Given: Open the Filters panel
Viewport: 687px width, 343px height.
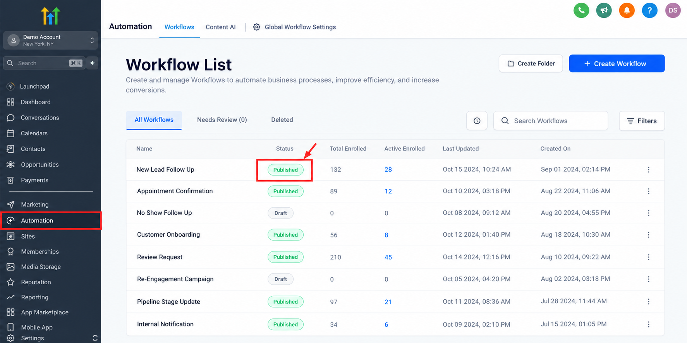Looking at the screenshot, I should pyautogui.click(x=642, y=121).
